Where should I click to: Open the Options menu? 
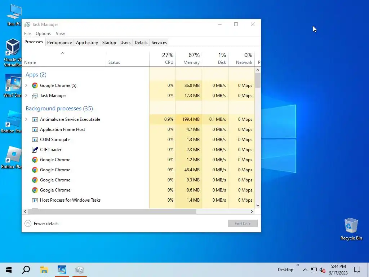[x=43, y=34]
